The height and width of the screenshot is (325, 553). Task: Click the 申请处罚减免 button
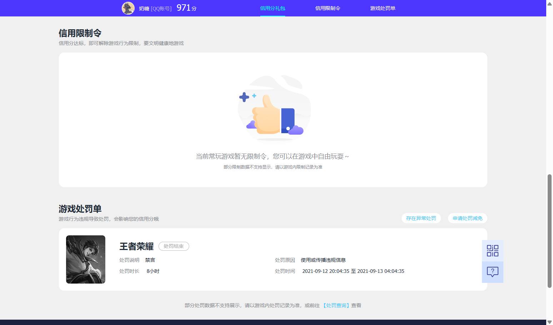[467, 218]
